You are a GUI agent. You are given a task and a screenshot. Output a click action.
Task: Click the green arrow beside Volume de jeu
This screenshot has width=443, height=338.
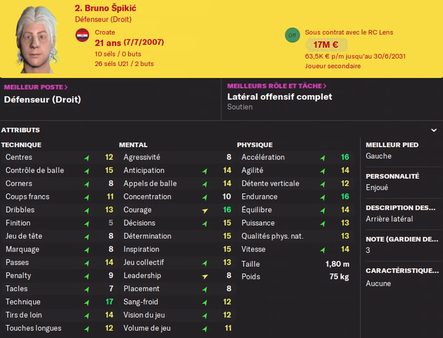(205, 329)
